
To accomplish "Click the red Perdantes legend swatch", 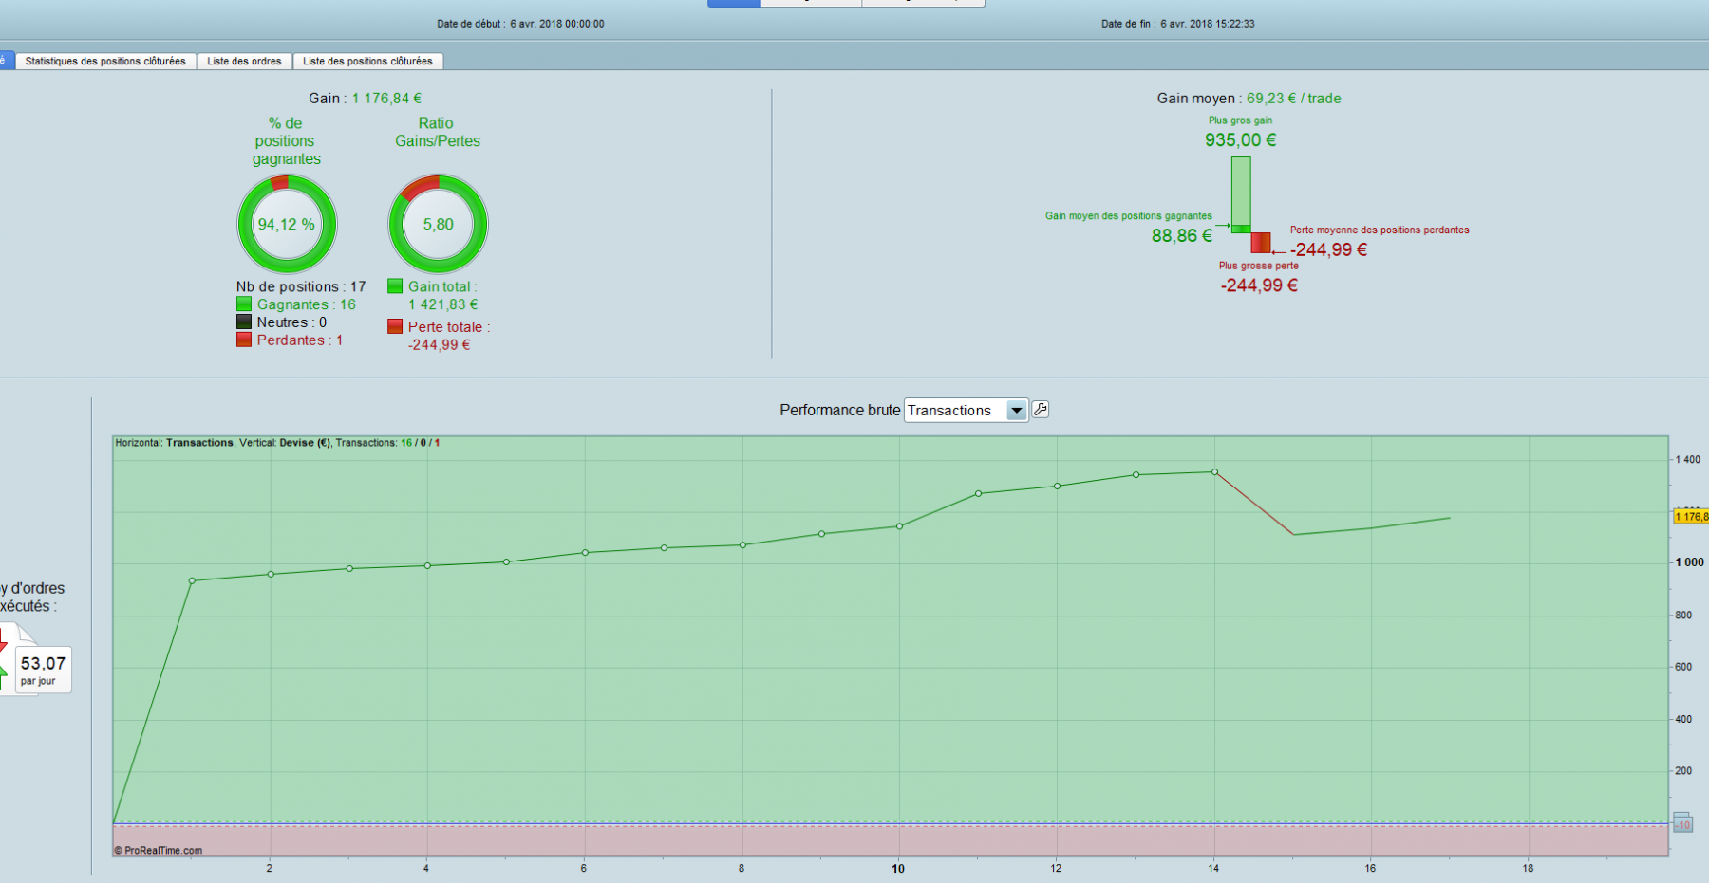I will (244, 340).
